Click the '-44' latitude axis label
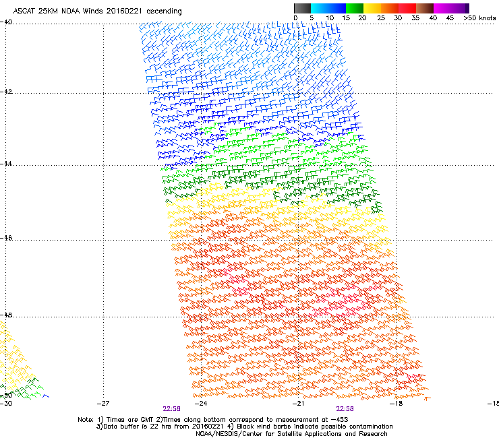499x438 pixels. 6,164
